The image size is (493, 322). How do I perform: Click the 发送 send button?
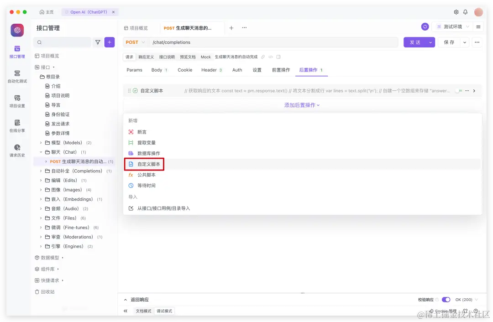coord(415,42)
